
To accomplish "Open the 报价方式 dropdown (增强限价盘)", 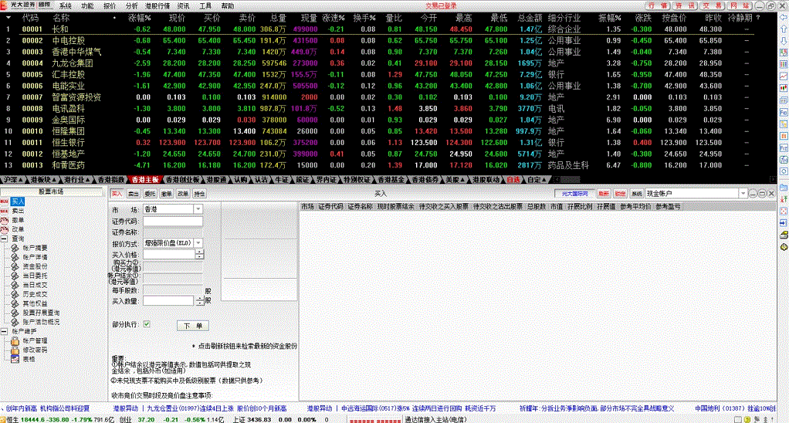I will [198, 243].
